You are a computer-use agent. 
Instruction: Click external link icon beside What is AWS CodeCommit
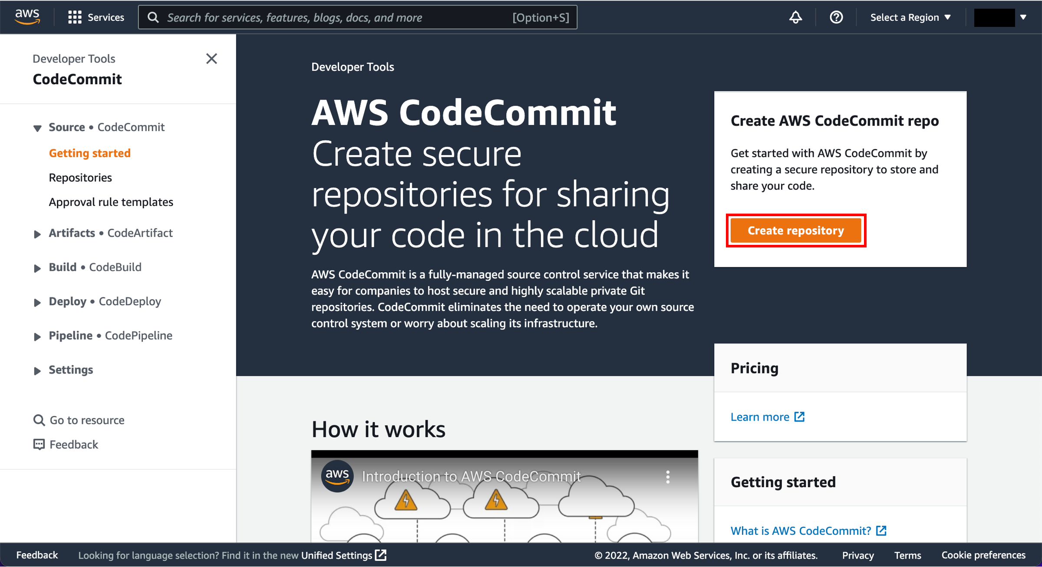(881, 531)
